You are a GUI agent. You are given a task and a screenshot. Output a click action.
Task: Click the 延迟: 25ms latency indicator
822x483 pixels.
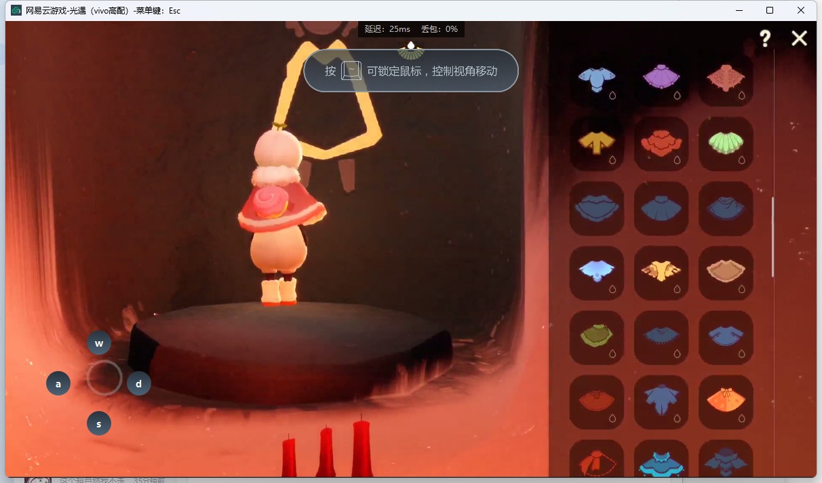(387, 29)
